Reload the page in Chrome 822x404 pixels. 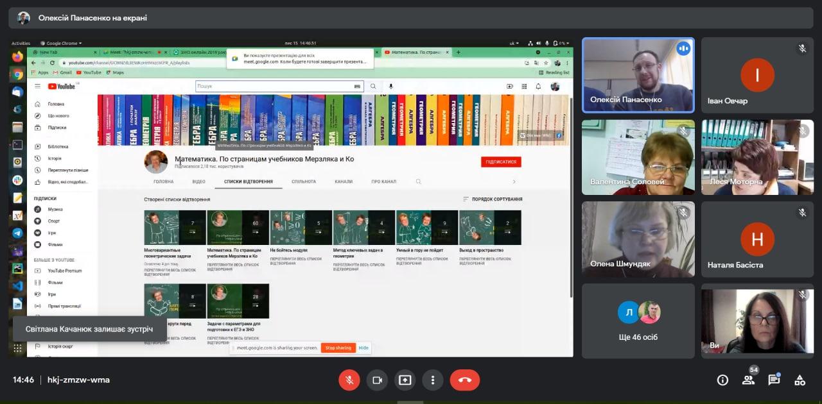52,63
